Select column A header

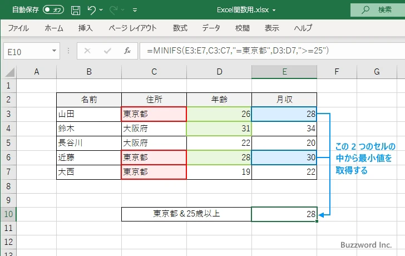point(36,72)
